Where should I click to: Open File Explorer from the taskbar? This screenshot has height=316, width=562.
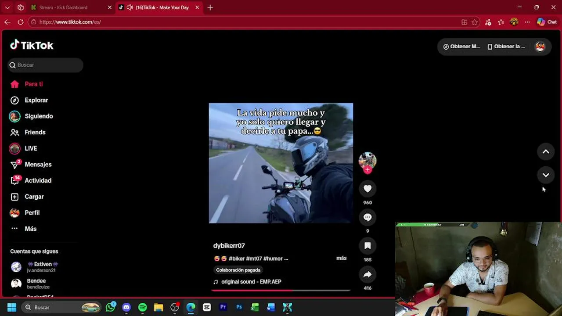(x=159, y=307)
